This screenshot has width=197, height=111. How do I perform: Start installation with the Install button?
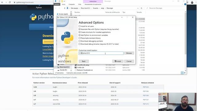tap(118, 61)
